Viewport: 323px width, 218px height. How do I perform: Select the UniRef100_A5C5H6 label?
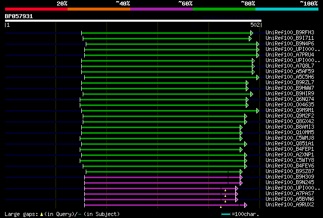[x=290, y=77]
